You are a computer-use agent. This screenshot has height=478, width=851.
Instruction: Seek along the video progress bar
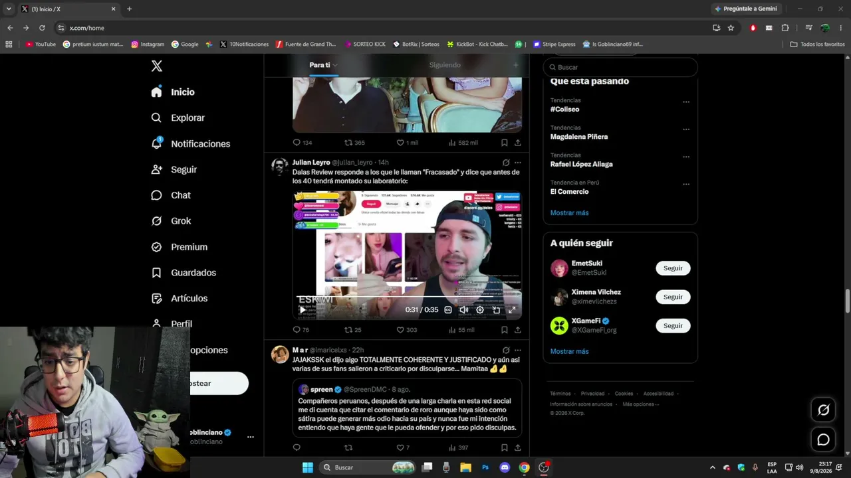pos(407,297)
